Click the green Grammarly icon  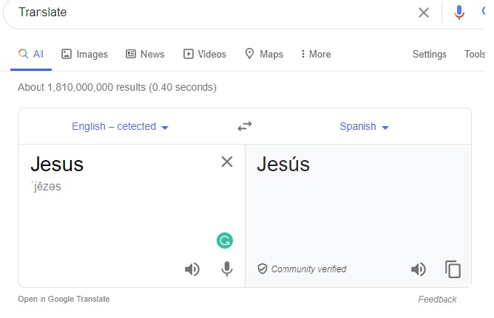225,240
